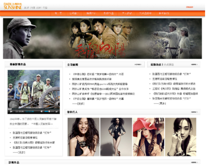
Task: Open fourth link under video about 张国强
Action: (32, 147)
